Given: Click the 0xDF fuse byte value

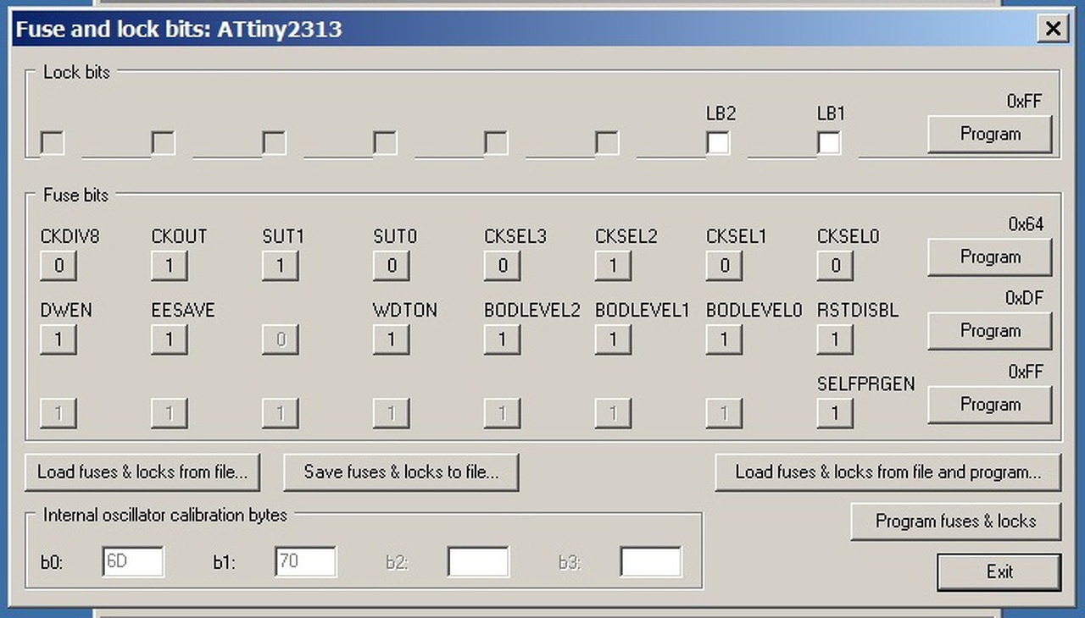Looking at the screenshot, I should (x=1025, y=299).
